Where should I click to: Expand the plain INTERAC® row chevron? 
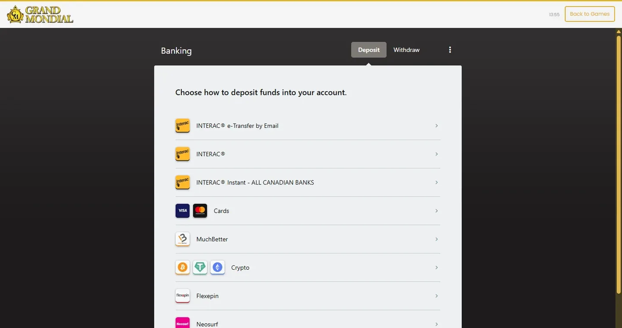click(x=436, y=154)
